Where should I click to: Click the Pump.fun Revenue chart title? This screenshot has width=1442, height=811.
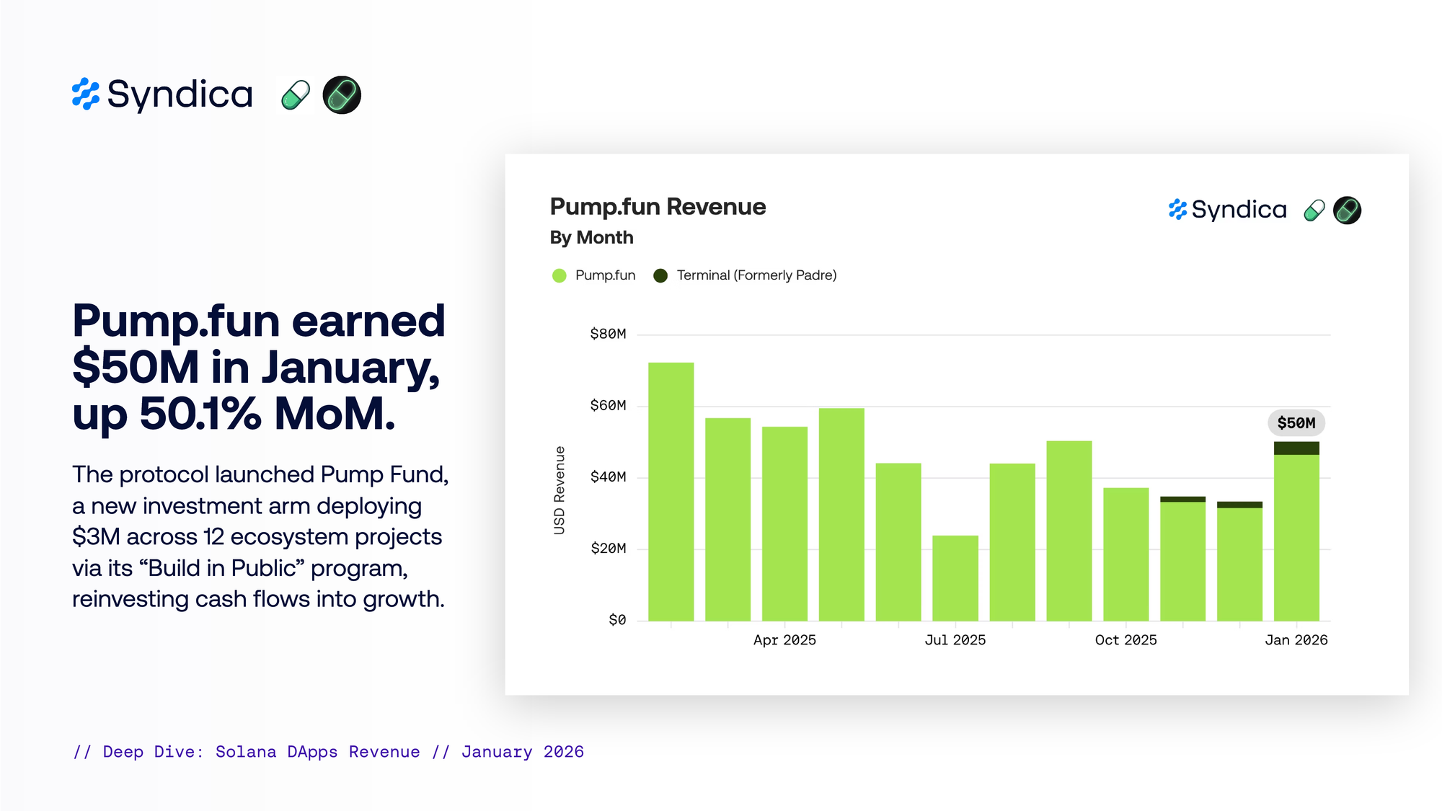pos(657,207)
